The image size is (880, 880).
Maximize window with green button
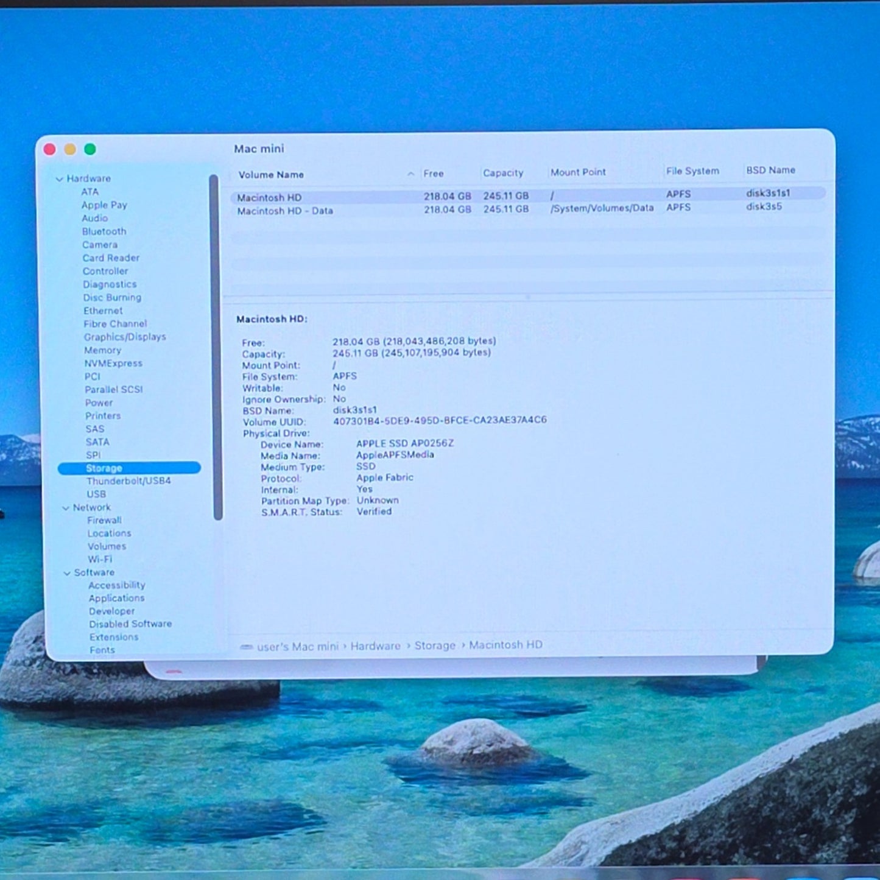tap(90, 149)
